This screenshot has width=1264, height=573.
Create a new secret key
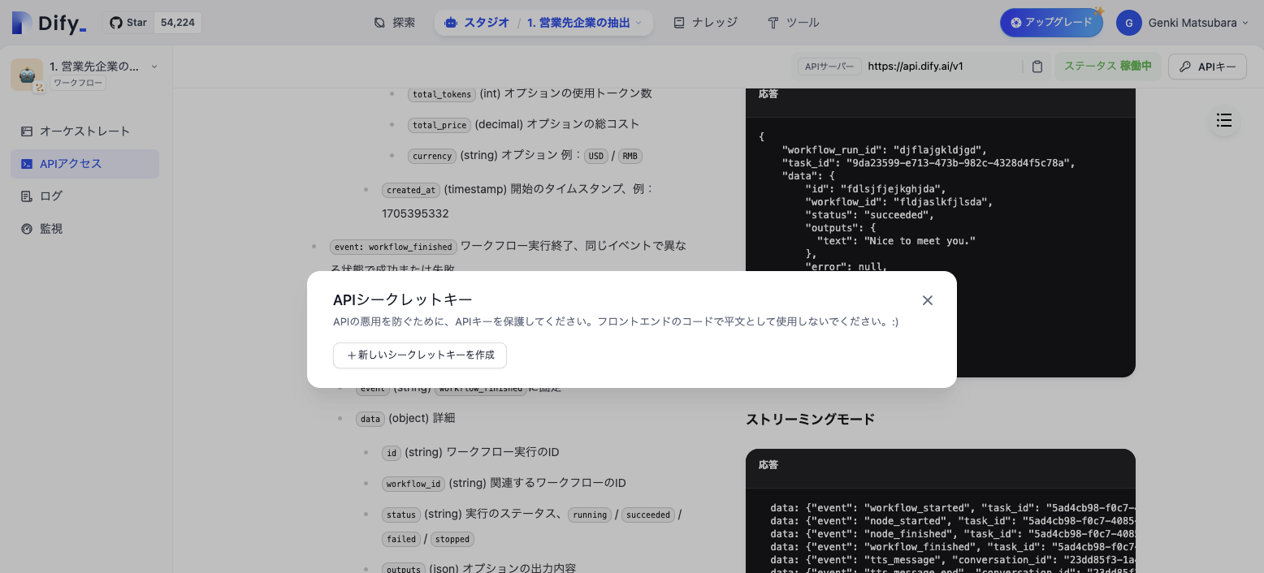point(420,355)
